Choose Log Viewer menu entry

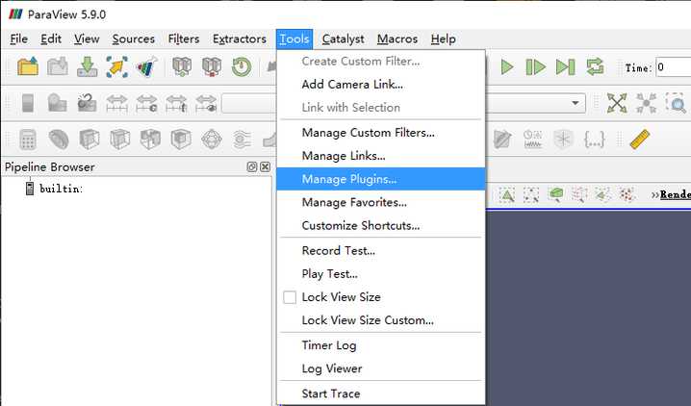[381, 368]
